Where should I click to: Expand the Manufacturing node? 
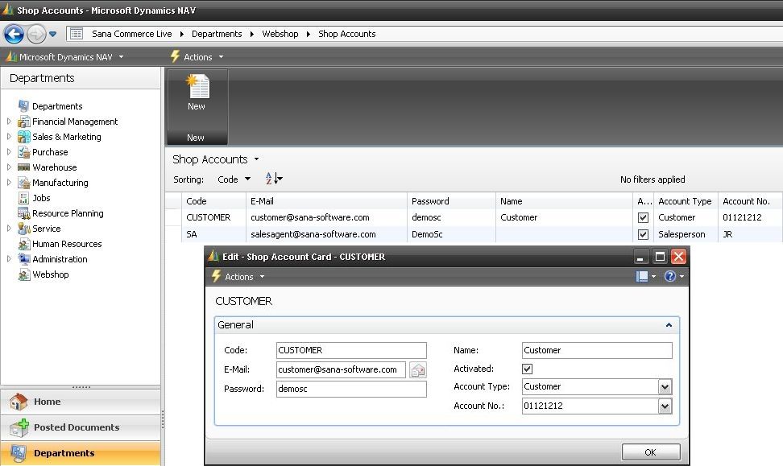coord(9,183)
